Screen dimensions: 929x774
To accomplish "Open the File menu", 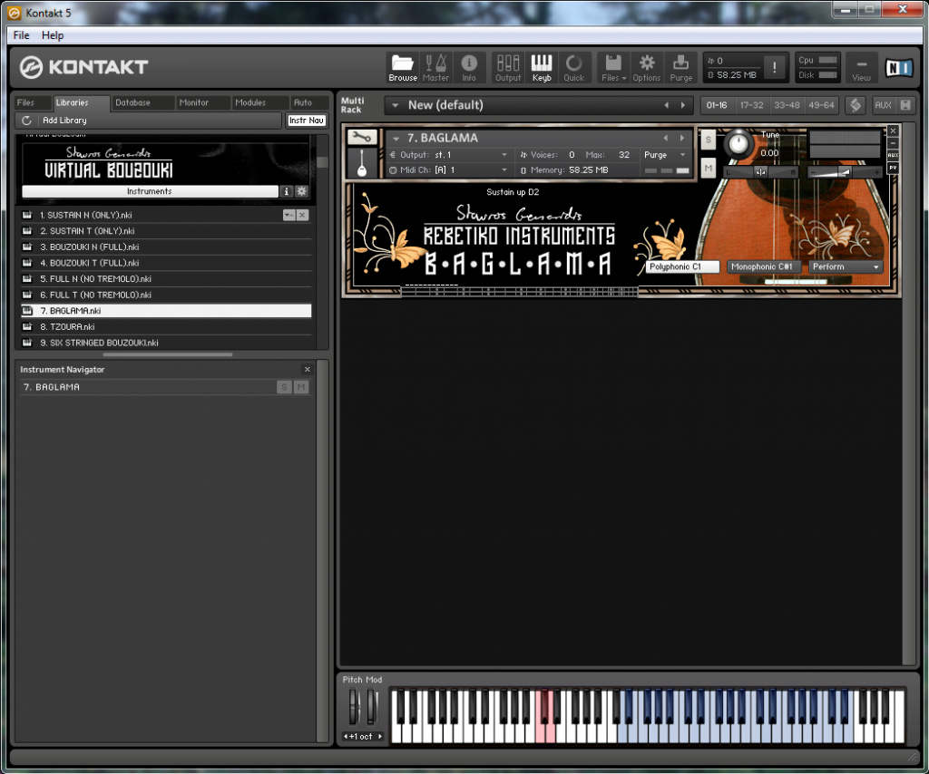I will [22, 35].
